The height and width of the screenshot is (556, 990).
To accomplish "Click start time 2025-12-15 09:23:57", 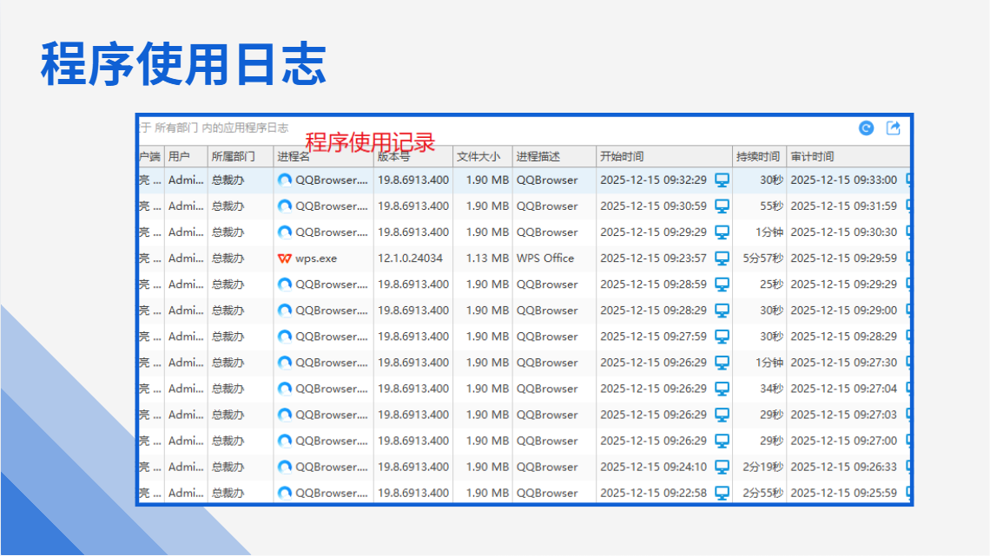I will click(653, 258).
